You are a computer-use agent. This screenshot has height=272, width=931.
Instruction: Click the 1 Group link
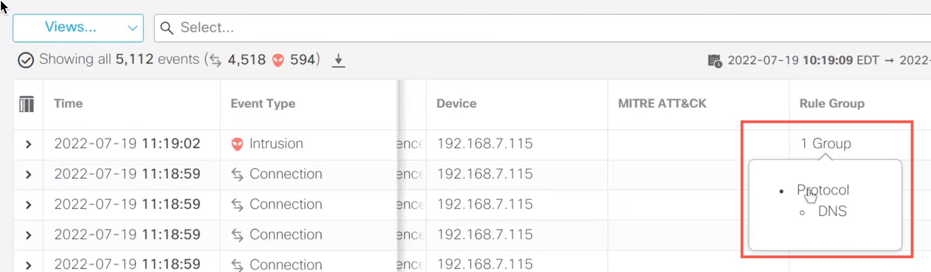click(826, 144)
